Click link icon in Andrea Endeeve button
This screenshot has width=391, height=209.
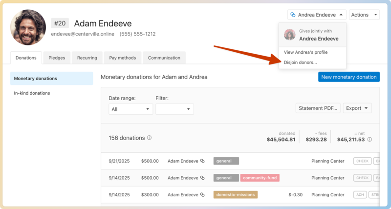coord(292,15)
